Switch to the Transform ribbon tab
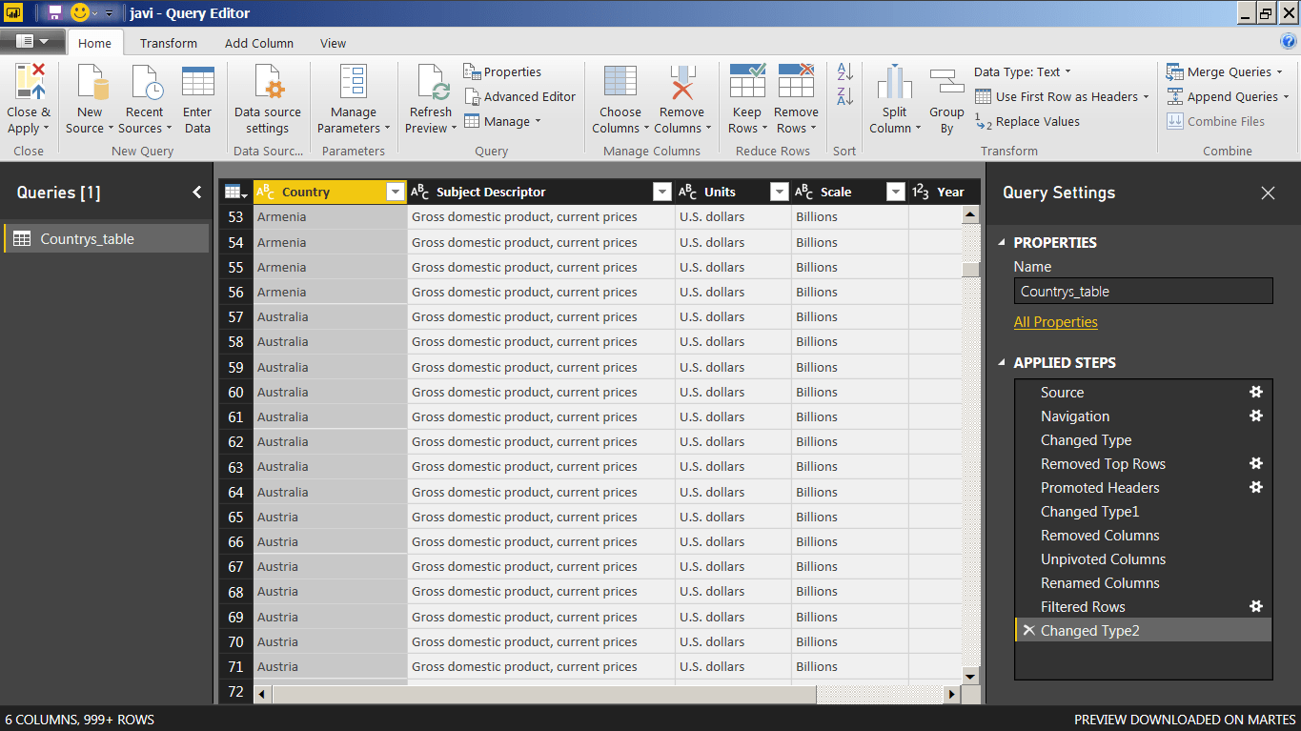Image resolution: width=1301 pixels, height=731 pixels. point(168,43)
